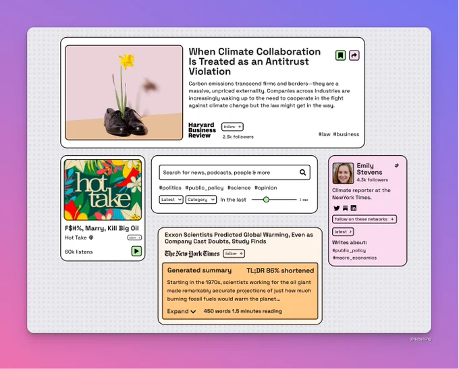Click '60k listens' text
This screenshot has height=369, width=459.
point(78,252)
